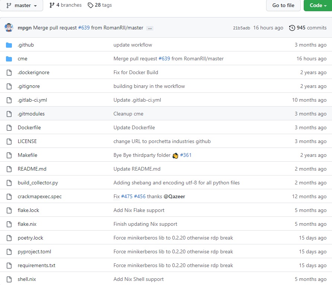Open the .github folder
Viewport: 332px width, 285px height.
tap(26, 45)
